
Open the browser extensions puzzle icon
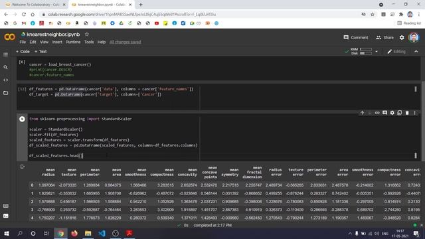[x=401, y=15]
